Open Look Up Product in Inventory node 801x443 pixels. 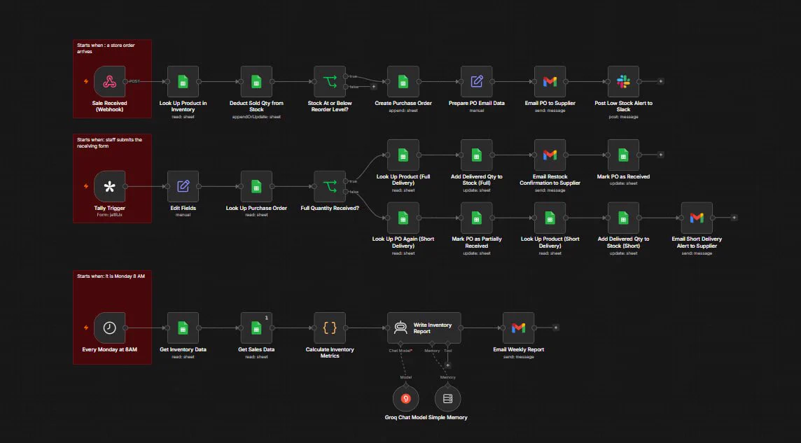tap(183, 82)
